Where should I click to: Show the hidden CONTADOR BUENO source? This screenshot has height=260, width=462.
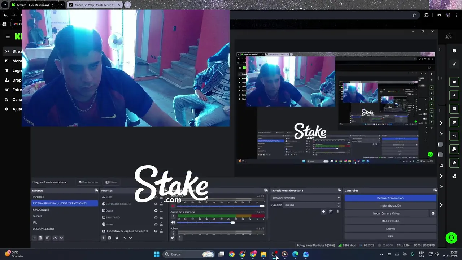156,204
